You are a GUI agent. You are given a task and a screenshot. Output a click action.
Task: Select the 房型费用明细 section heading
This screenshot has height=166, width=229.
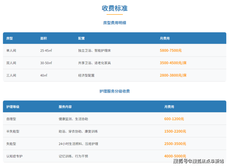114,23
